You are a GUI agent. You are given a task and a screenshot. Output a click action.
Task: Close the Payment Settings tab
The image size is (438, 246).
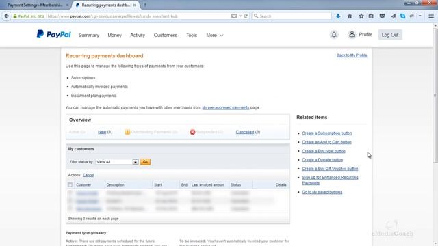pyautogui.click(x=67, y=5)
